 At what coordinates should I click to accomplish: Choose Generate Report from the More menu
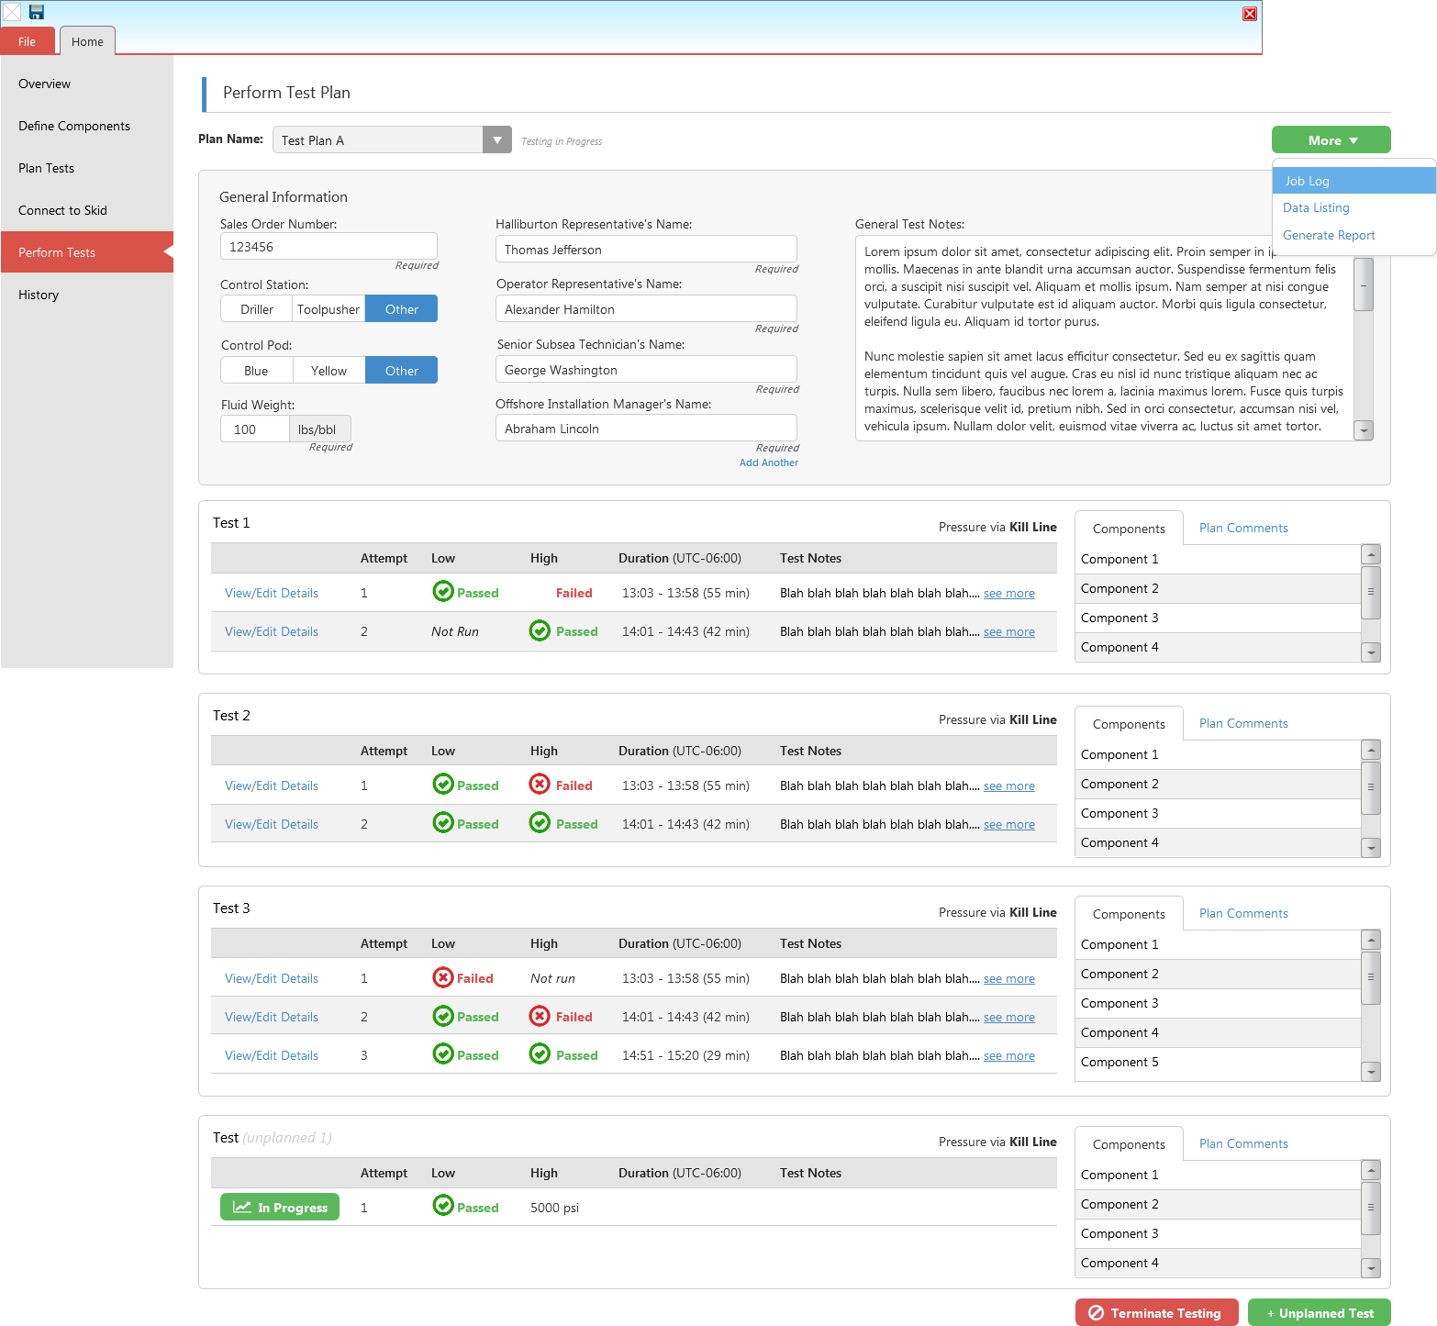point(1328,236)
